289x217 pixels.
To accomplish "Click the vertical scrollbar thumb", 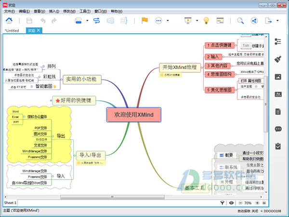I will click(266, 104).
